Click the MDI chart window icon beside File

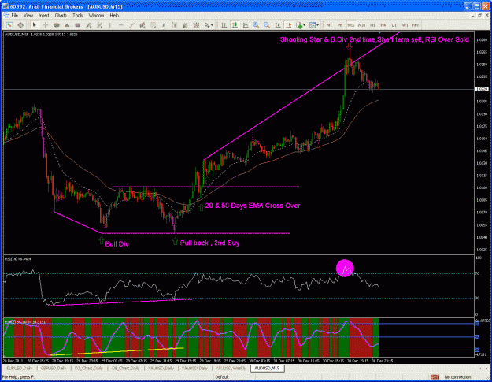coord(6,15)
